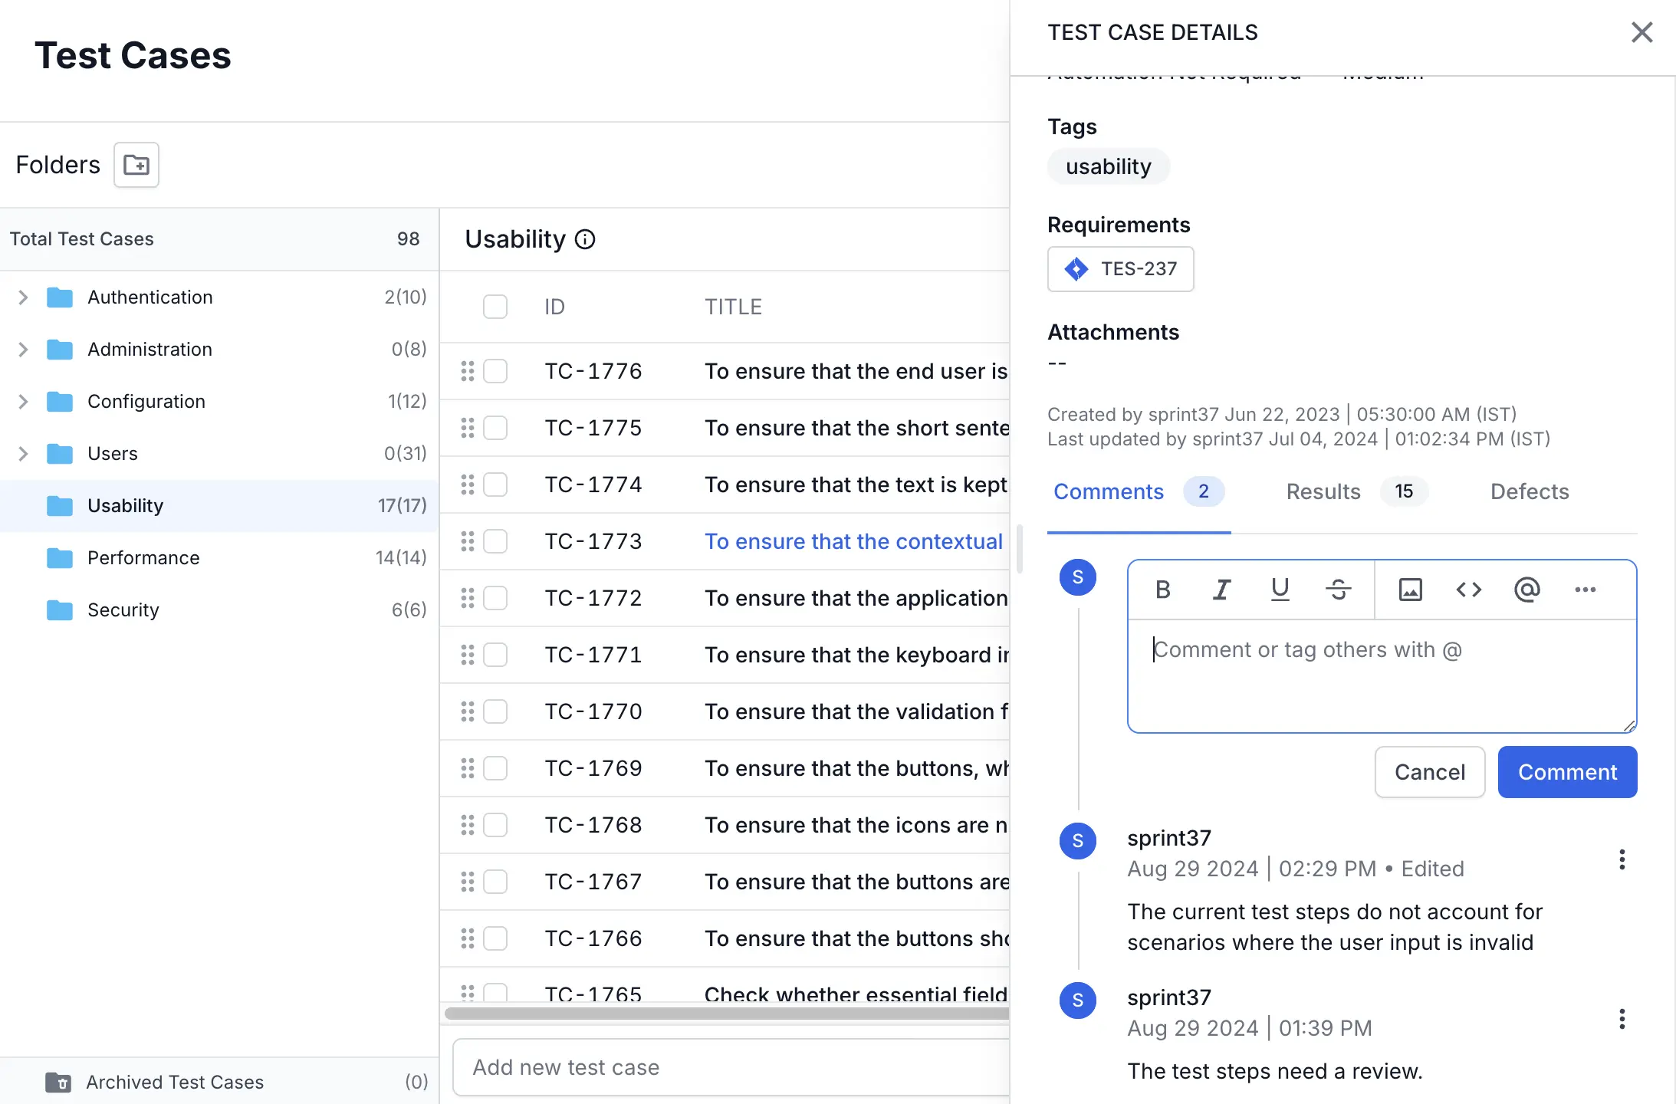Viewport: 1676px width, 1104px height.
Task: Switch to the Results tab
Action: point(1323,491)
